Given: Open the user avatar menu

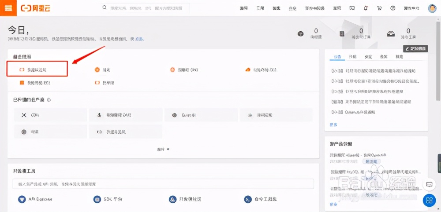Looking at the screenshot, I should click(432, 8).
